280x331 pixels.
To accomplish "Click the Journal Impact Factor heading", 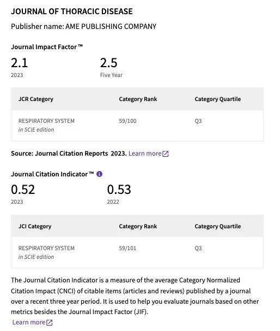I will coord(47,47).
